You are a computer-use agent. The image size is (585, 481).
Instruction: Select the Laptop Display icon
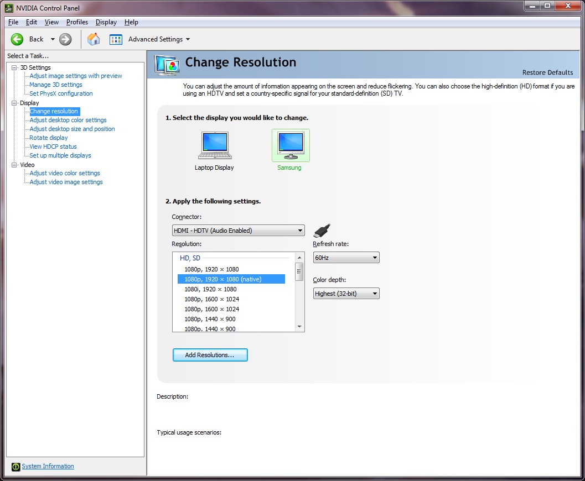(x=215, y=145)
